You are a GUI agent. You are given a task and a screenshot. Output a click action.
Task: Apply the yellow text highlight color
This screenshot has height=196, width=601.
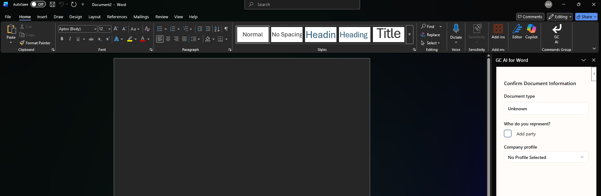(x=130, y=39)
